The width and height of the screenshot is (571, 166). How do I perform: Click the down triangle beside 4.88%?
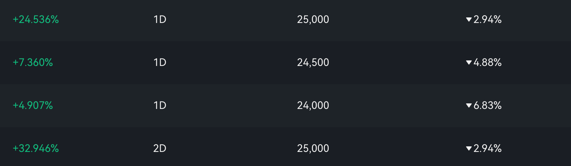point(469,63)
